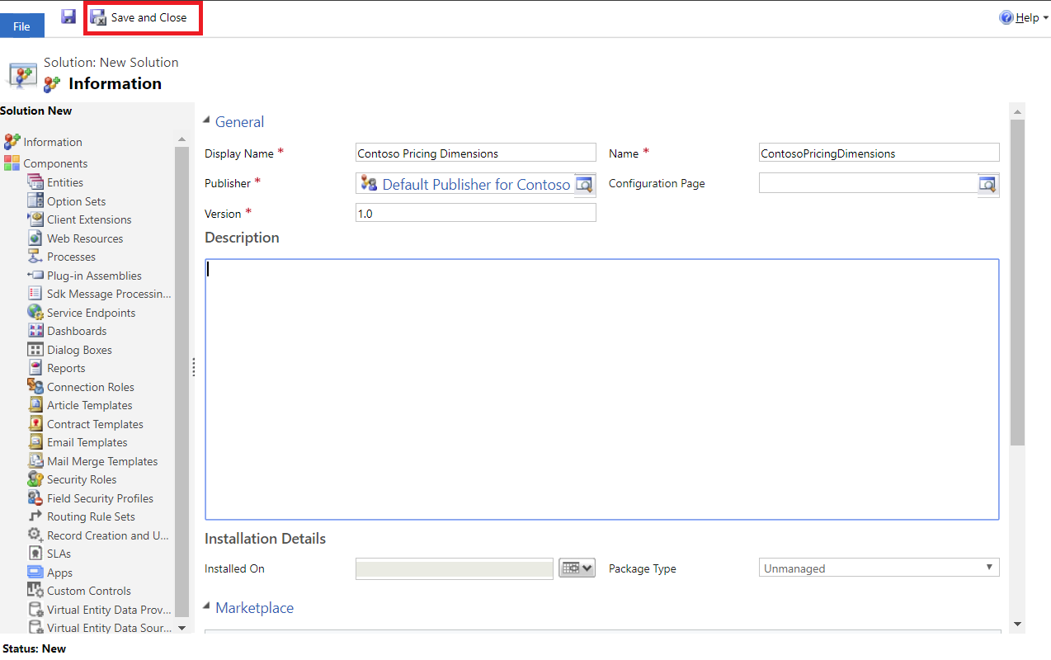Screen dimensions: 1051x660
Task: Click the Processes icon
Action: (x=35, y=257)
